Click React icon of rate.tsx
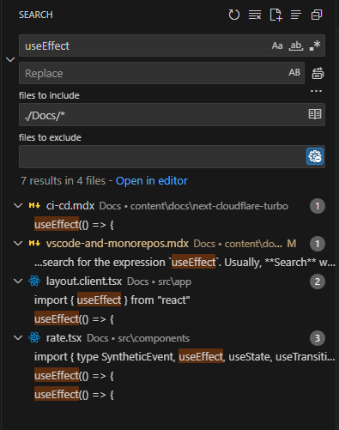Viewport: 339px width, 430px height. point(34,337)
